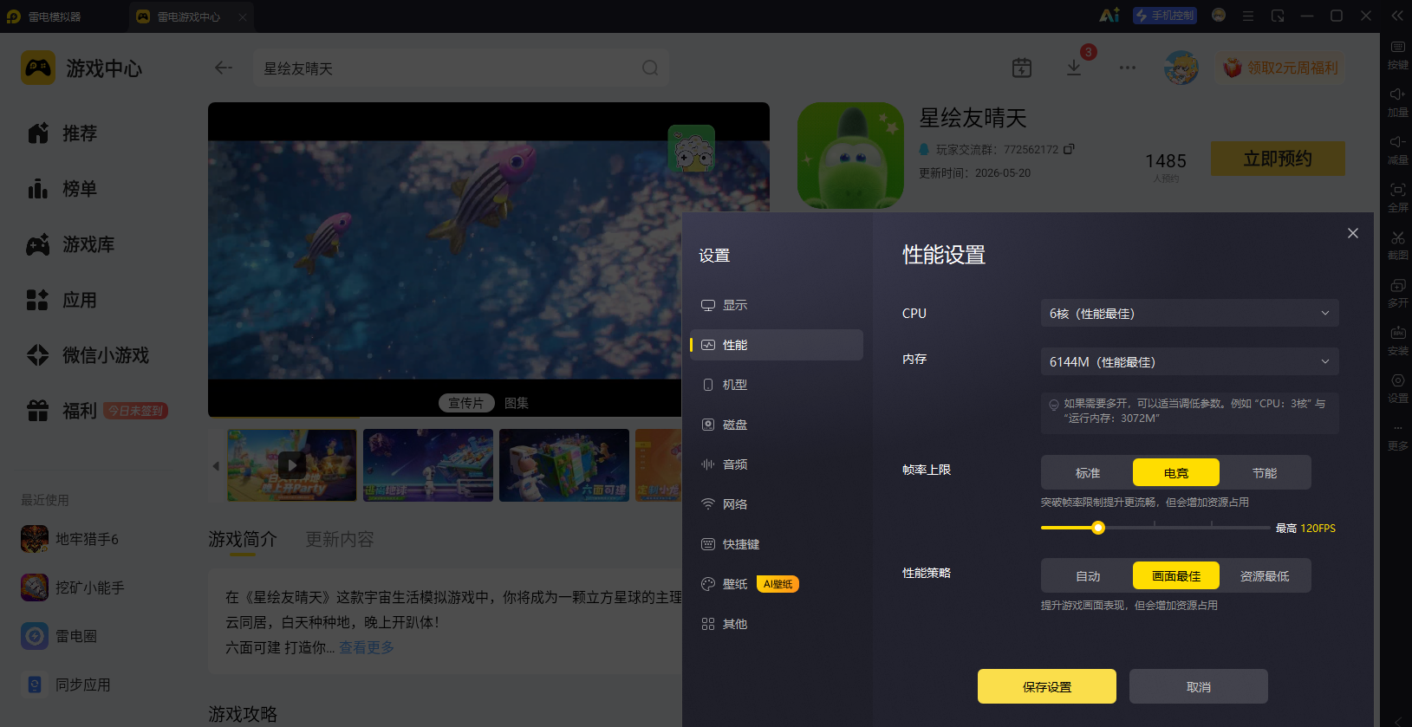Close the 性能设置 settings dialog
Screen dimensions: 1412x727
coord(1353,233)
